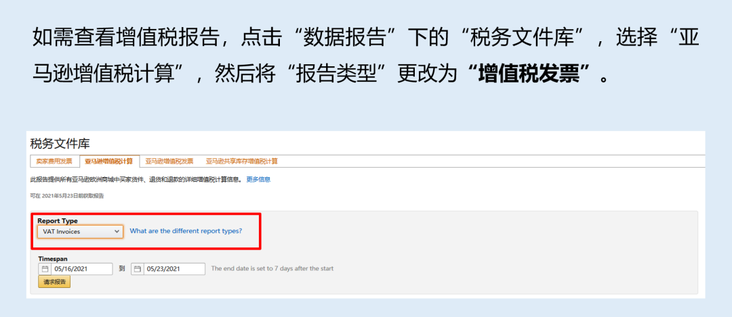Click the 可在 2021年5月23日前获取报告 notice
Screen dimensions: 732x317
point(66,196)
